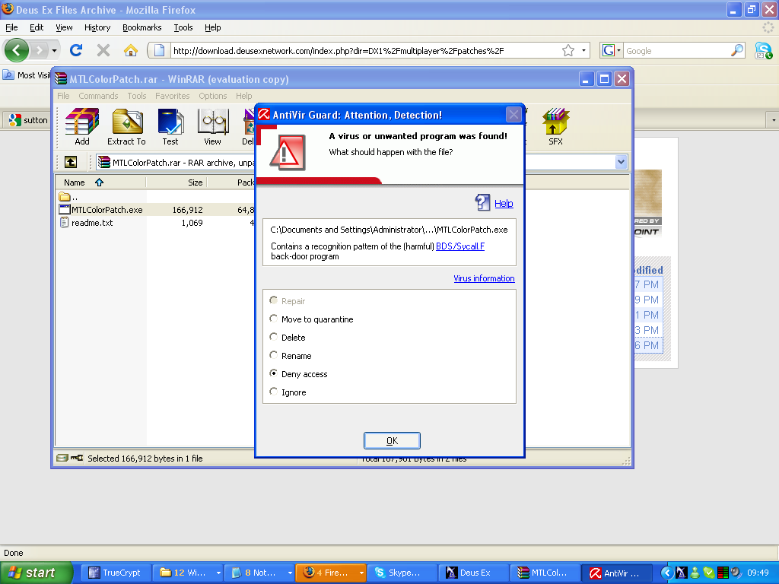Viewport: 779px width, 584px height.
Task: Sort by the Name column header
Action: pyautogui.click(x=100, y=182)
